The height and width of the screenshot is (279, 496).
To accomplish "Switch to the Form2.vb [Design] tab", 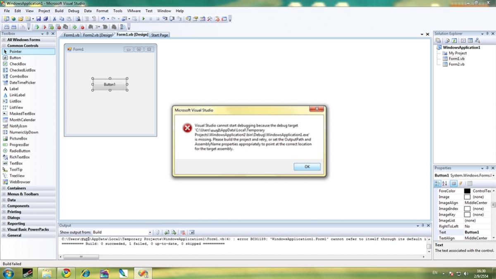I will (x=98, y=35).
